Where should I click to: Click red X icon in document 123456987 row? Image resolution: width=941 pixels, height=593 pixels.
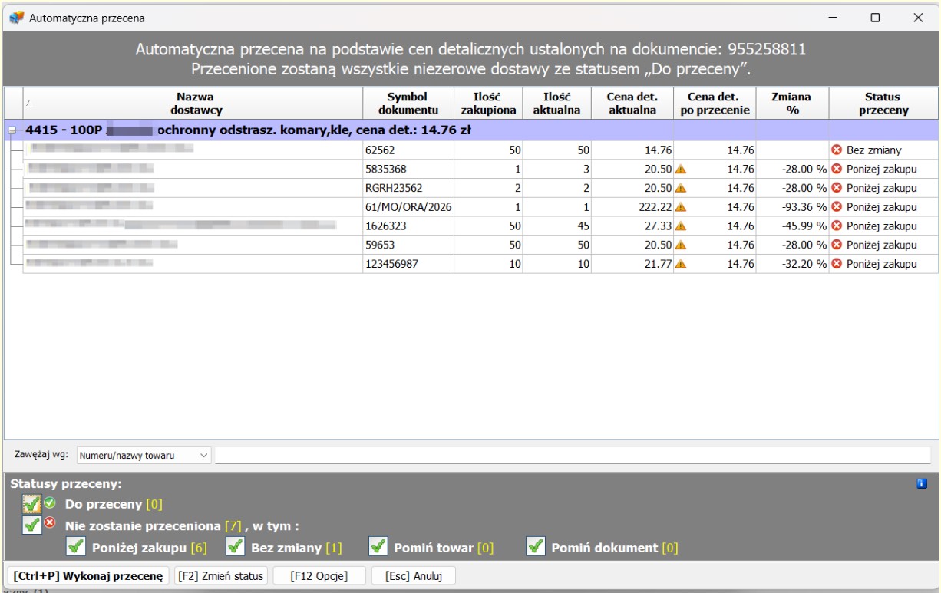pyautogui.click(x=837, y=264)
